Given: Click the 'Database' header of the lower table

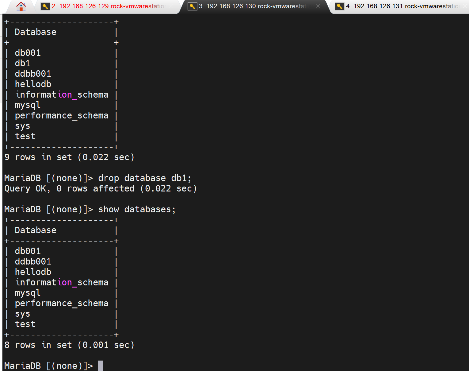Looking at the screenshot, I should pyautogui.click(x=36, y=230).
